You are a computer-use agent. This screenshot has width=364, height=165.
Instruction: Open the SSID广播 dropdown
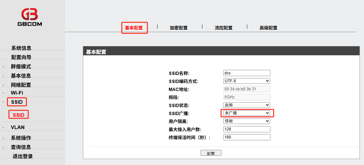[x=247, y=113]
